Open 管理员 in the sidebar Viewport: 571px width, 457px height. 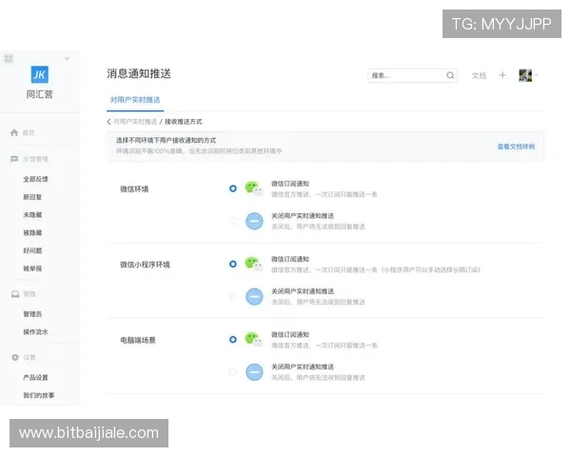[x=32, y=314]
